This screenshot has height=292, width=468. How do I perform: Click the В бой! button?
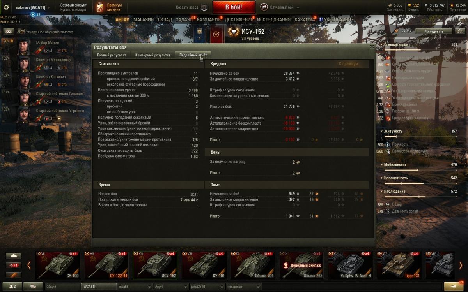click(x=234, y=7)
